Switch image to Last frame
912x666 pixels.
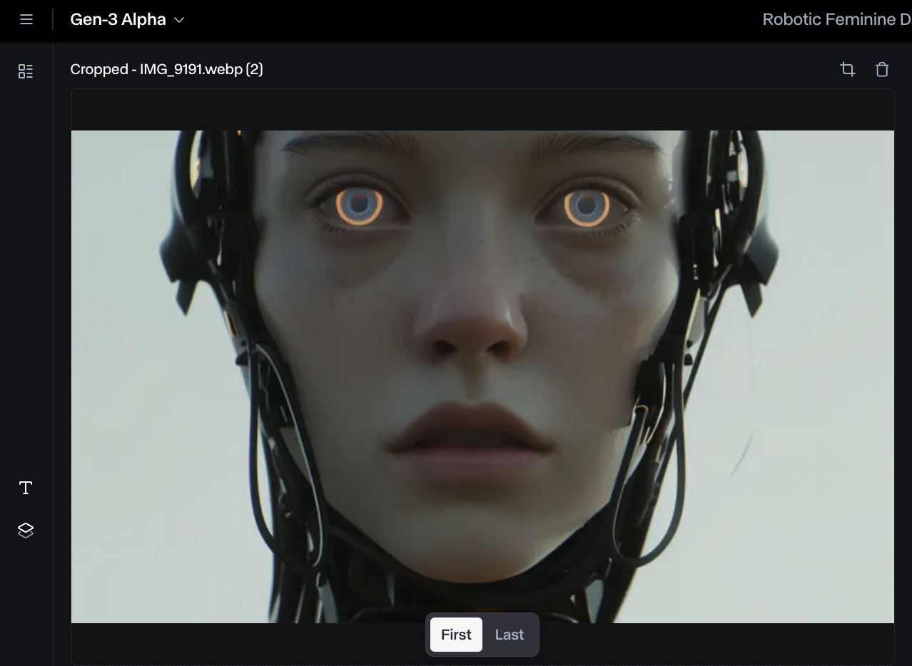point(510,635)
